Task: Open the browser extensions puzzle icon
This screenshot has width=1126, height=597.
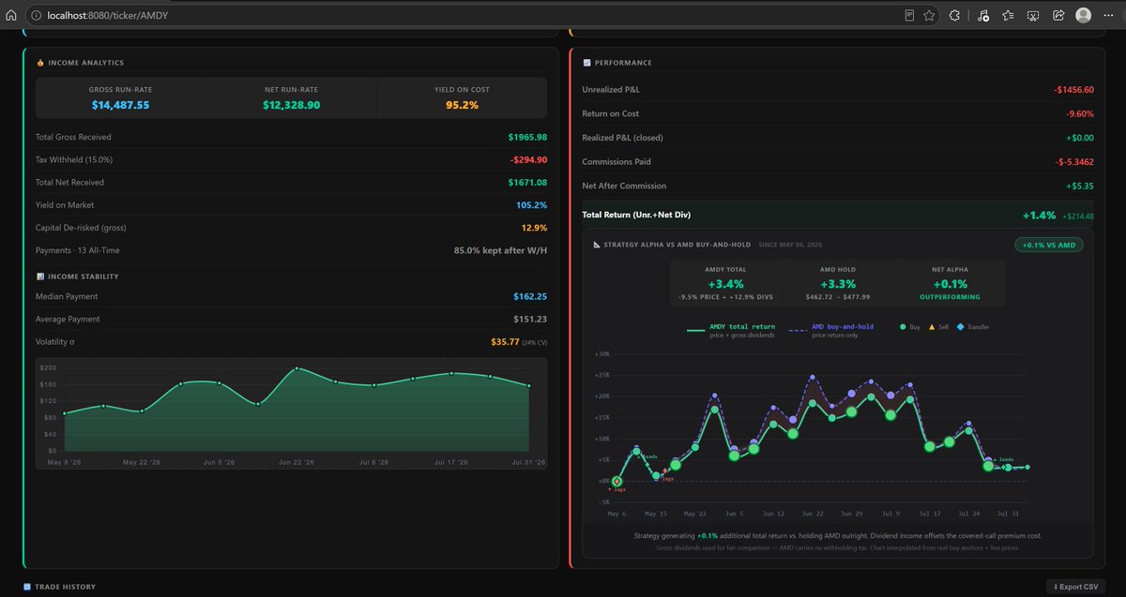Action: (x=954, y=15)
